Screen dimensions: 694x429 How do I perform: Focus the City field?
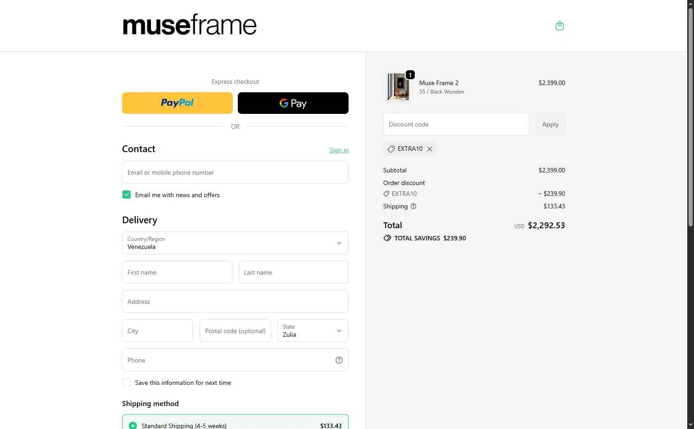pos(158,331)
